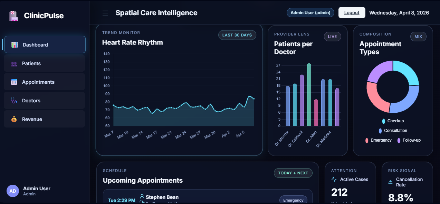
Task: Expand the hamburger menu beside the title
Action: 105,13
